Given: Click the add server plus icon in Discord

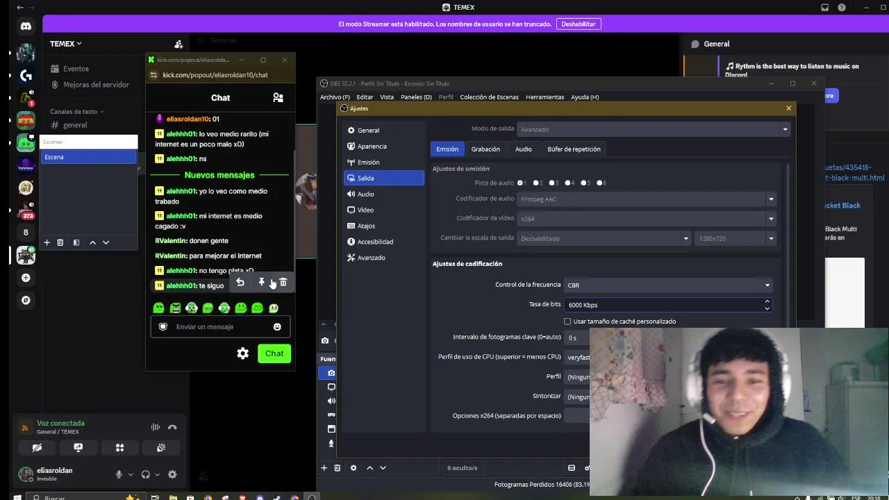Looking at the screenshot, I should (26, 278).
